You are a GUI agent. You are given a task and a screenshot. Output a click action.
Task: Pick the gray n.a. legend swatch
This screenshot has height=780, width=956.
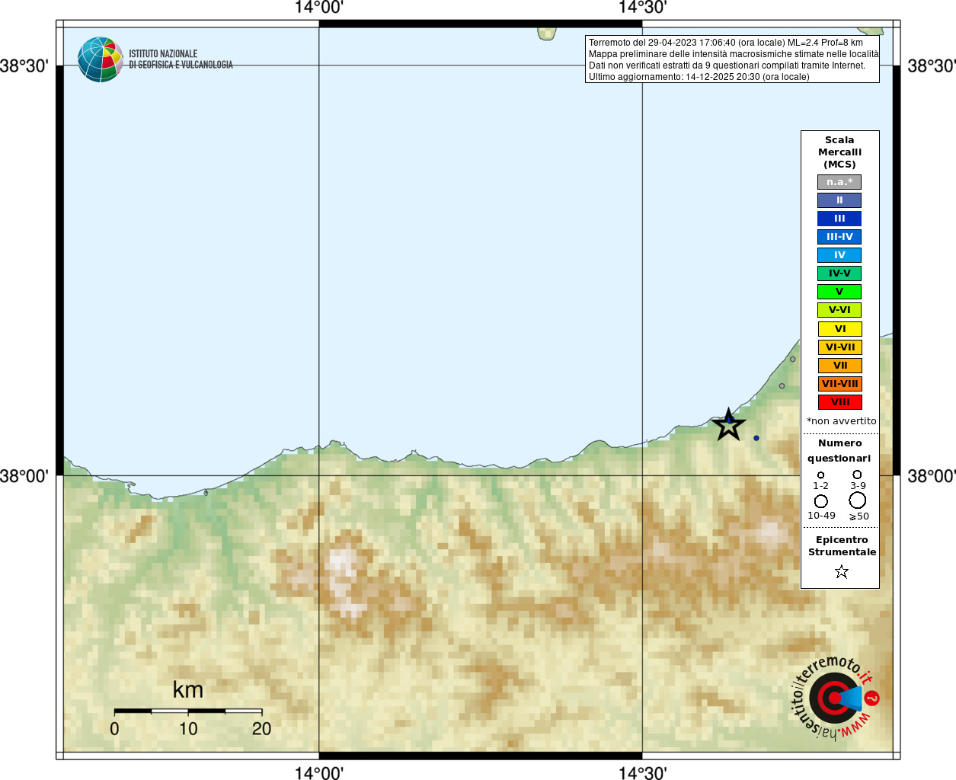(x=839, y=182)
